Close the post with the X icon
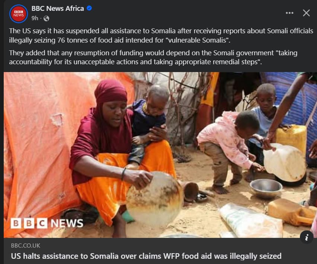Viewport: 317px width, 264px height. [306, 13]
